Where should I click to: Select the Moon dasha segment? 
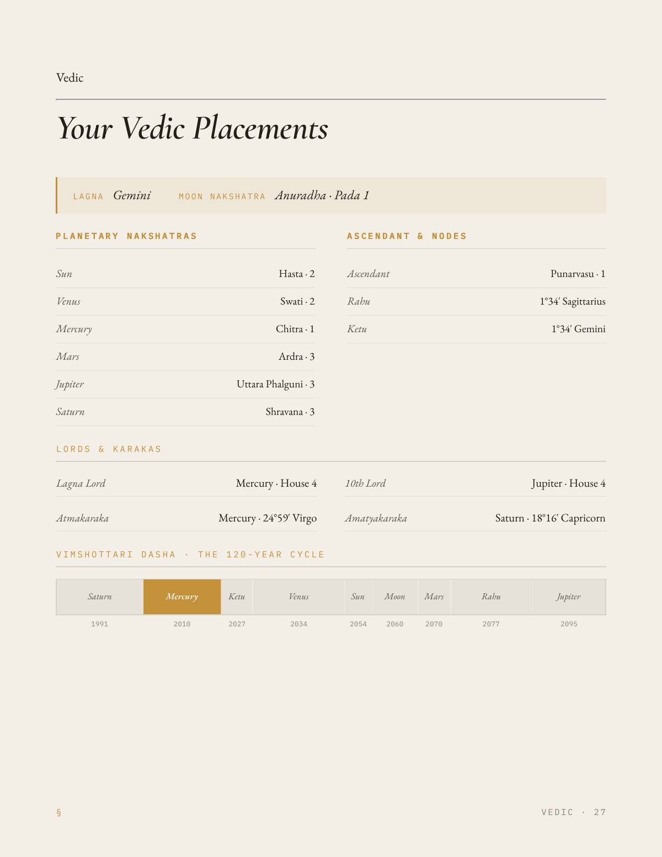(x=395, y=597)
